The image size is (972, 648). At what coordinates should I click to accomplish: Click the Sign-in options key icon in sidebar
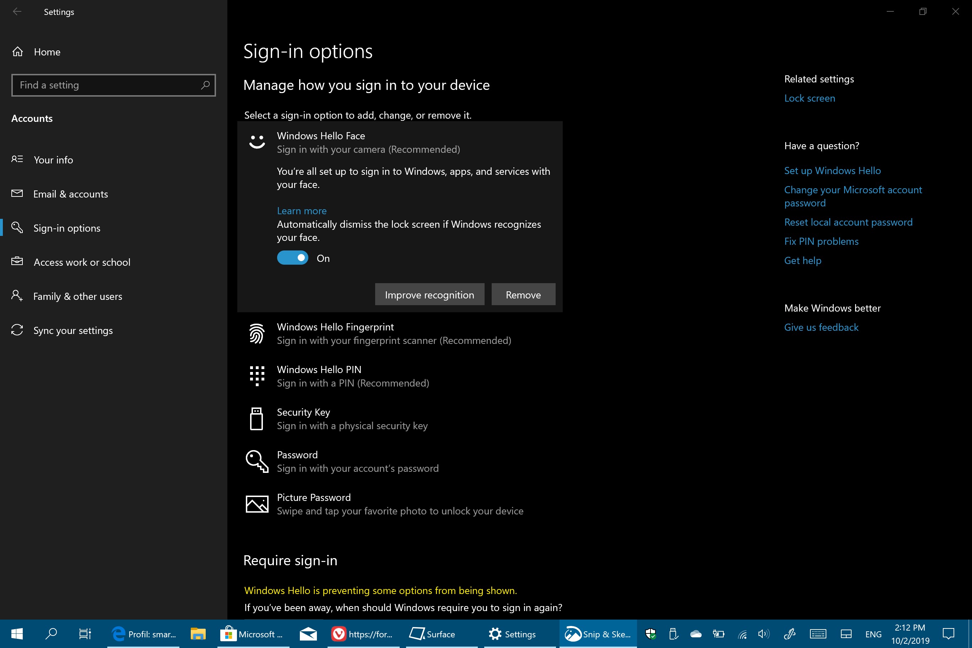click(x=17, y=227)
